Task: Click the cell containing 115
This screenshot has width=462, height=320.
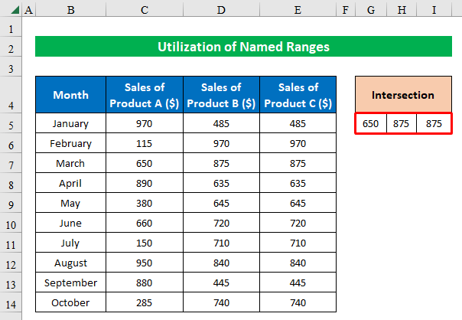Action: click(145, 143)
